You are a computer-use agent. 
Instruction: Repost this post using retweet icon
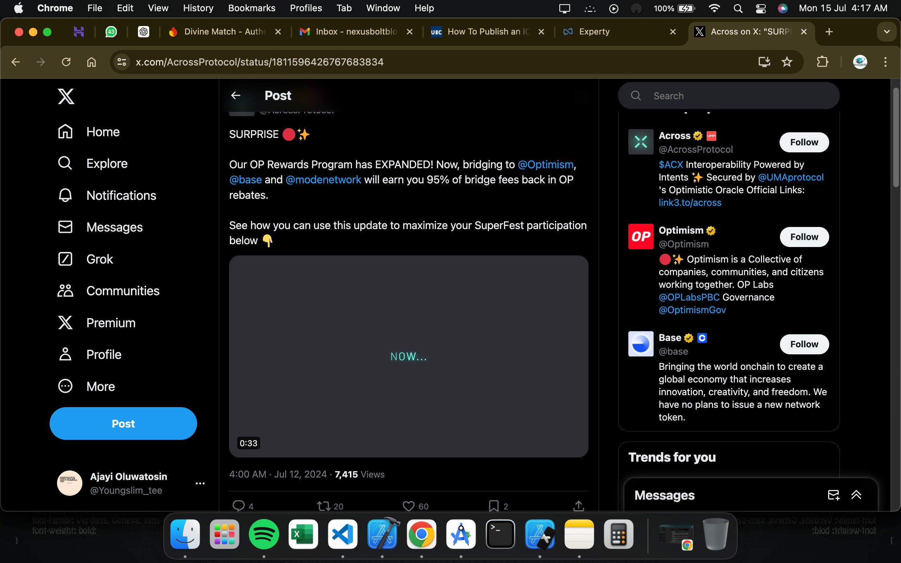coord(323,506)
